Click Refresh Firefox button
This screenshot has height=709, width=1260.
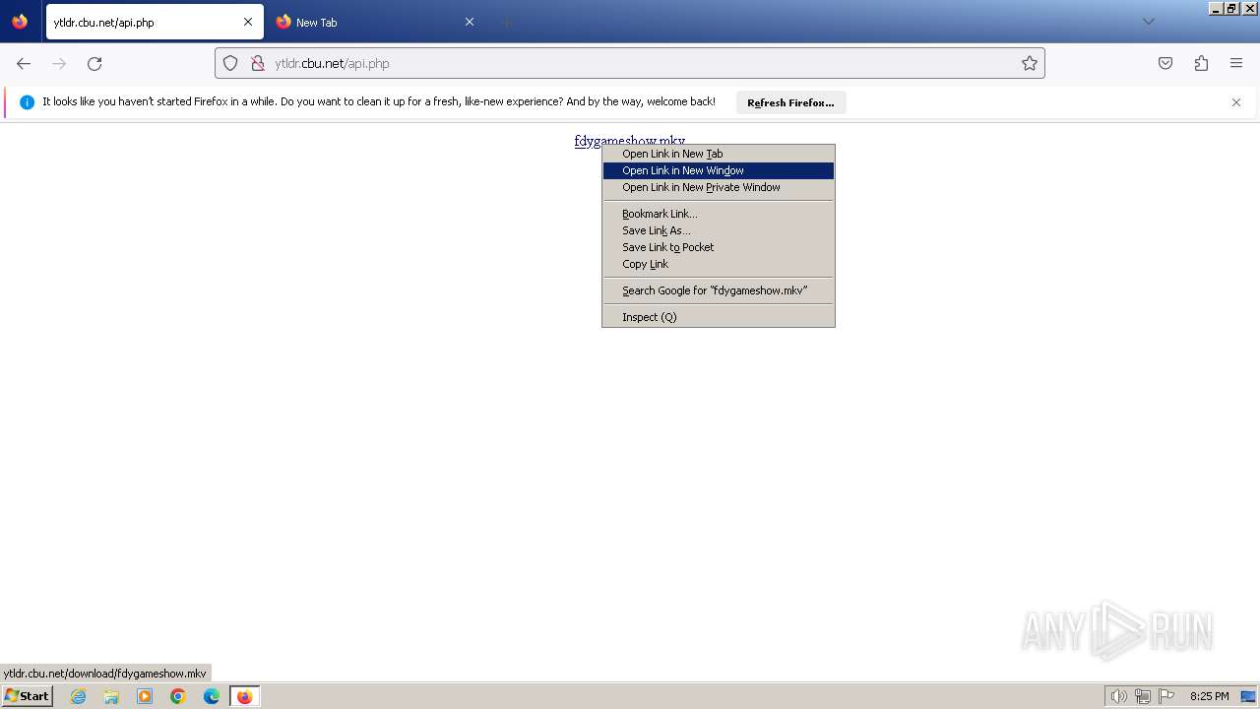point(790,102)
